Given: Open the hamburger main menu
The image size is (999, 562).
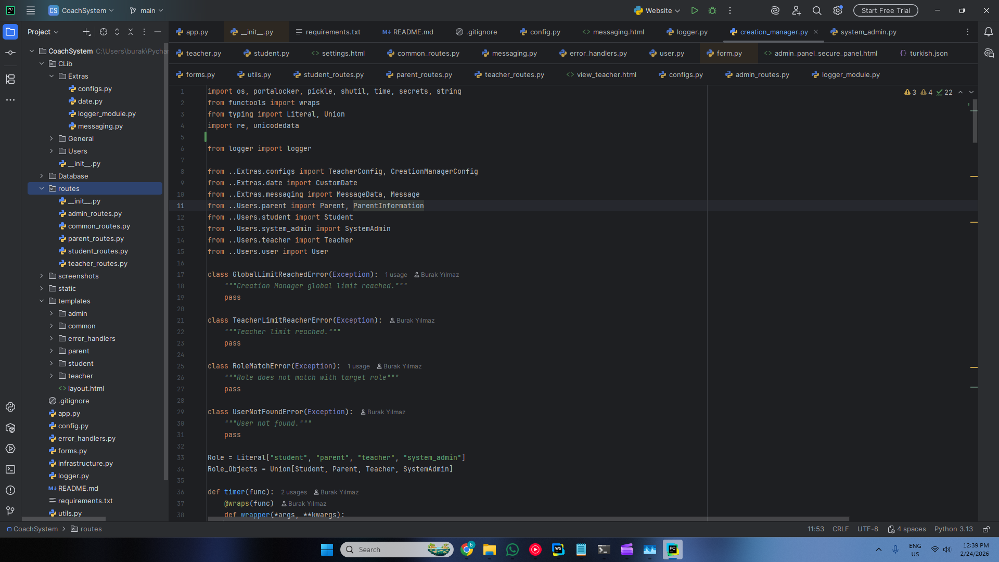Looking at the screenshot, I should click(31, 10).
